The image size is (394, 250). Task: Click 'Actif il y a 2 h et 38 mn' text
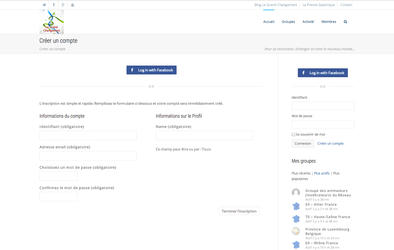322,209
